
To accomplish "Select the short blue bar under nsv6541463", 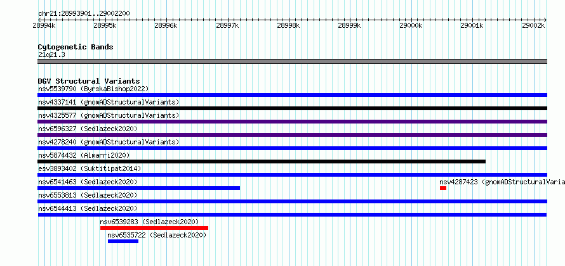I will (x=139, y=188).
